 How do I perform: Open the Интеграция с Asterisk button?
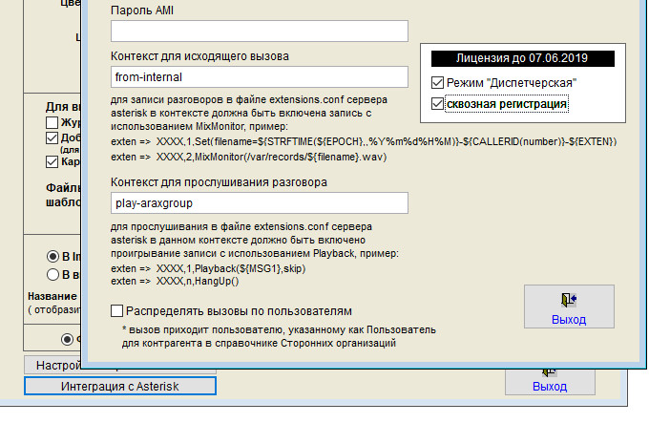coord(120,387)
